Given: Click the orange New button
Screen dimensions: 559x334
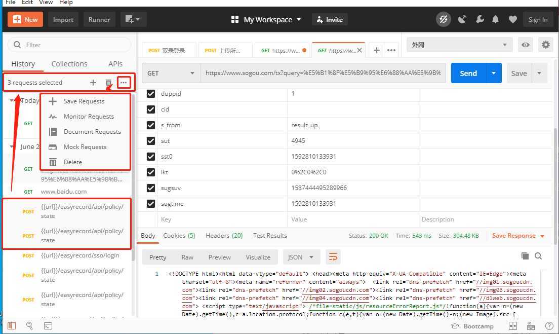Looking at the screenshot, I should tap(25, 19).
